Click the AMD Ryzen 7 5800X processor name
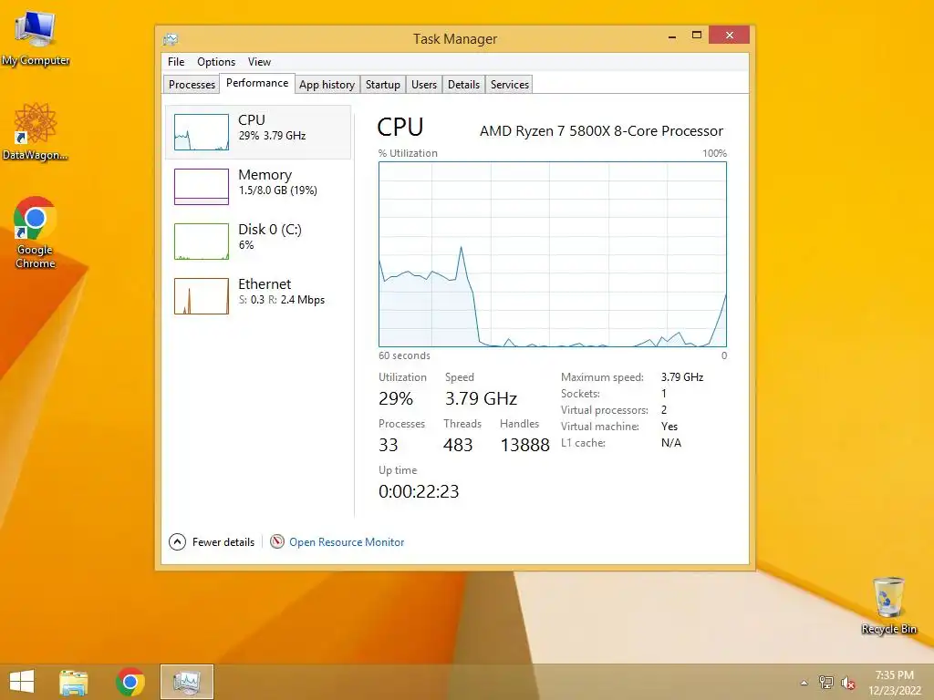Screen dimensions: 934x700 pos(602,131)
